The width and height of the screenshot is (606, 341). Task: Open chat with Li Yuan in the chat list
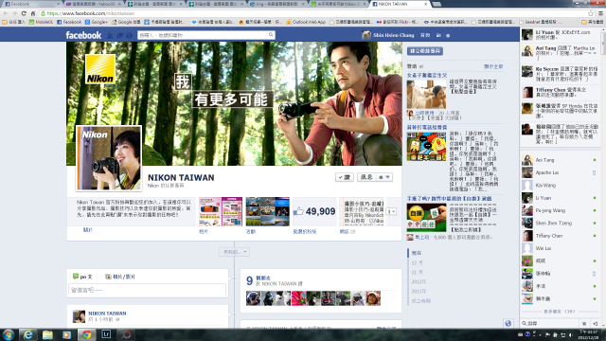pos(560,198)
